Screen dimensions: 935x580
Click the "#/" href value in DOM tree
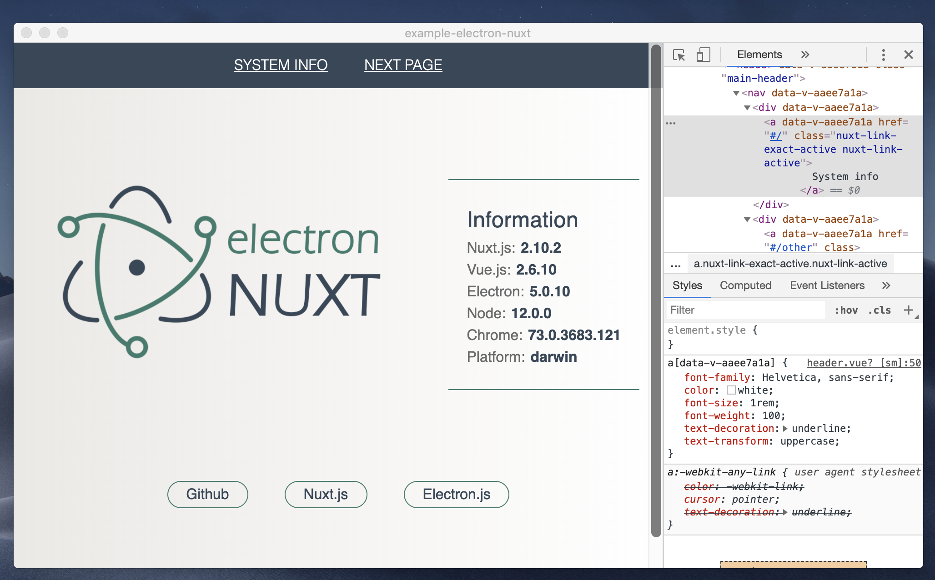tap(775, 135)
